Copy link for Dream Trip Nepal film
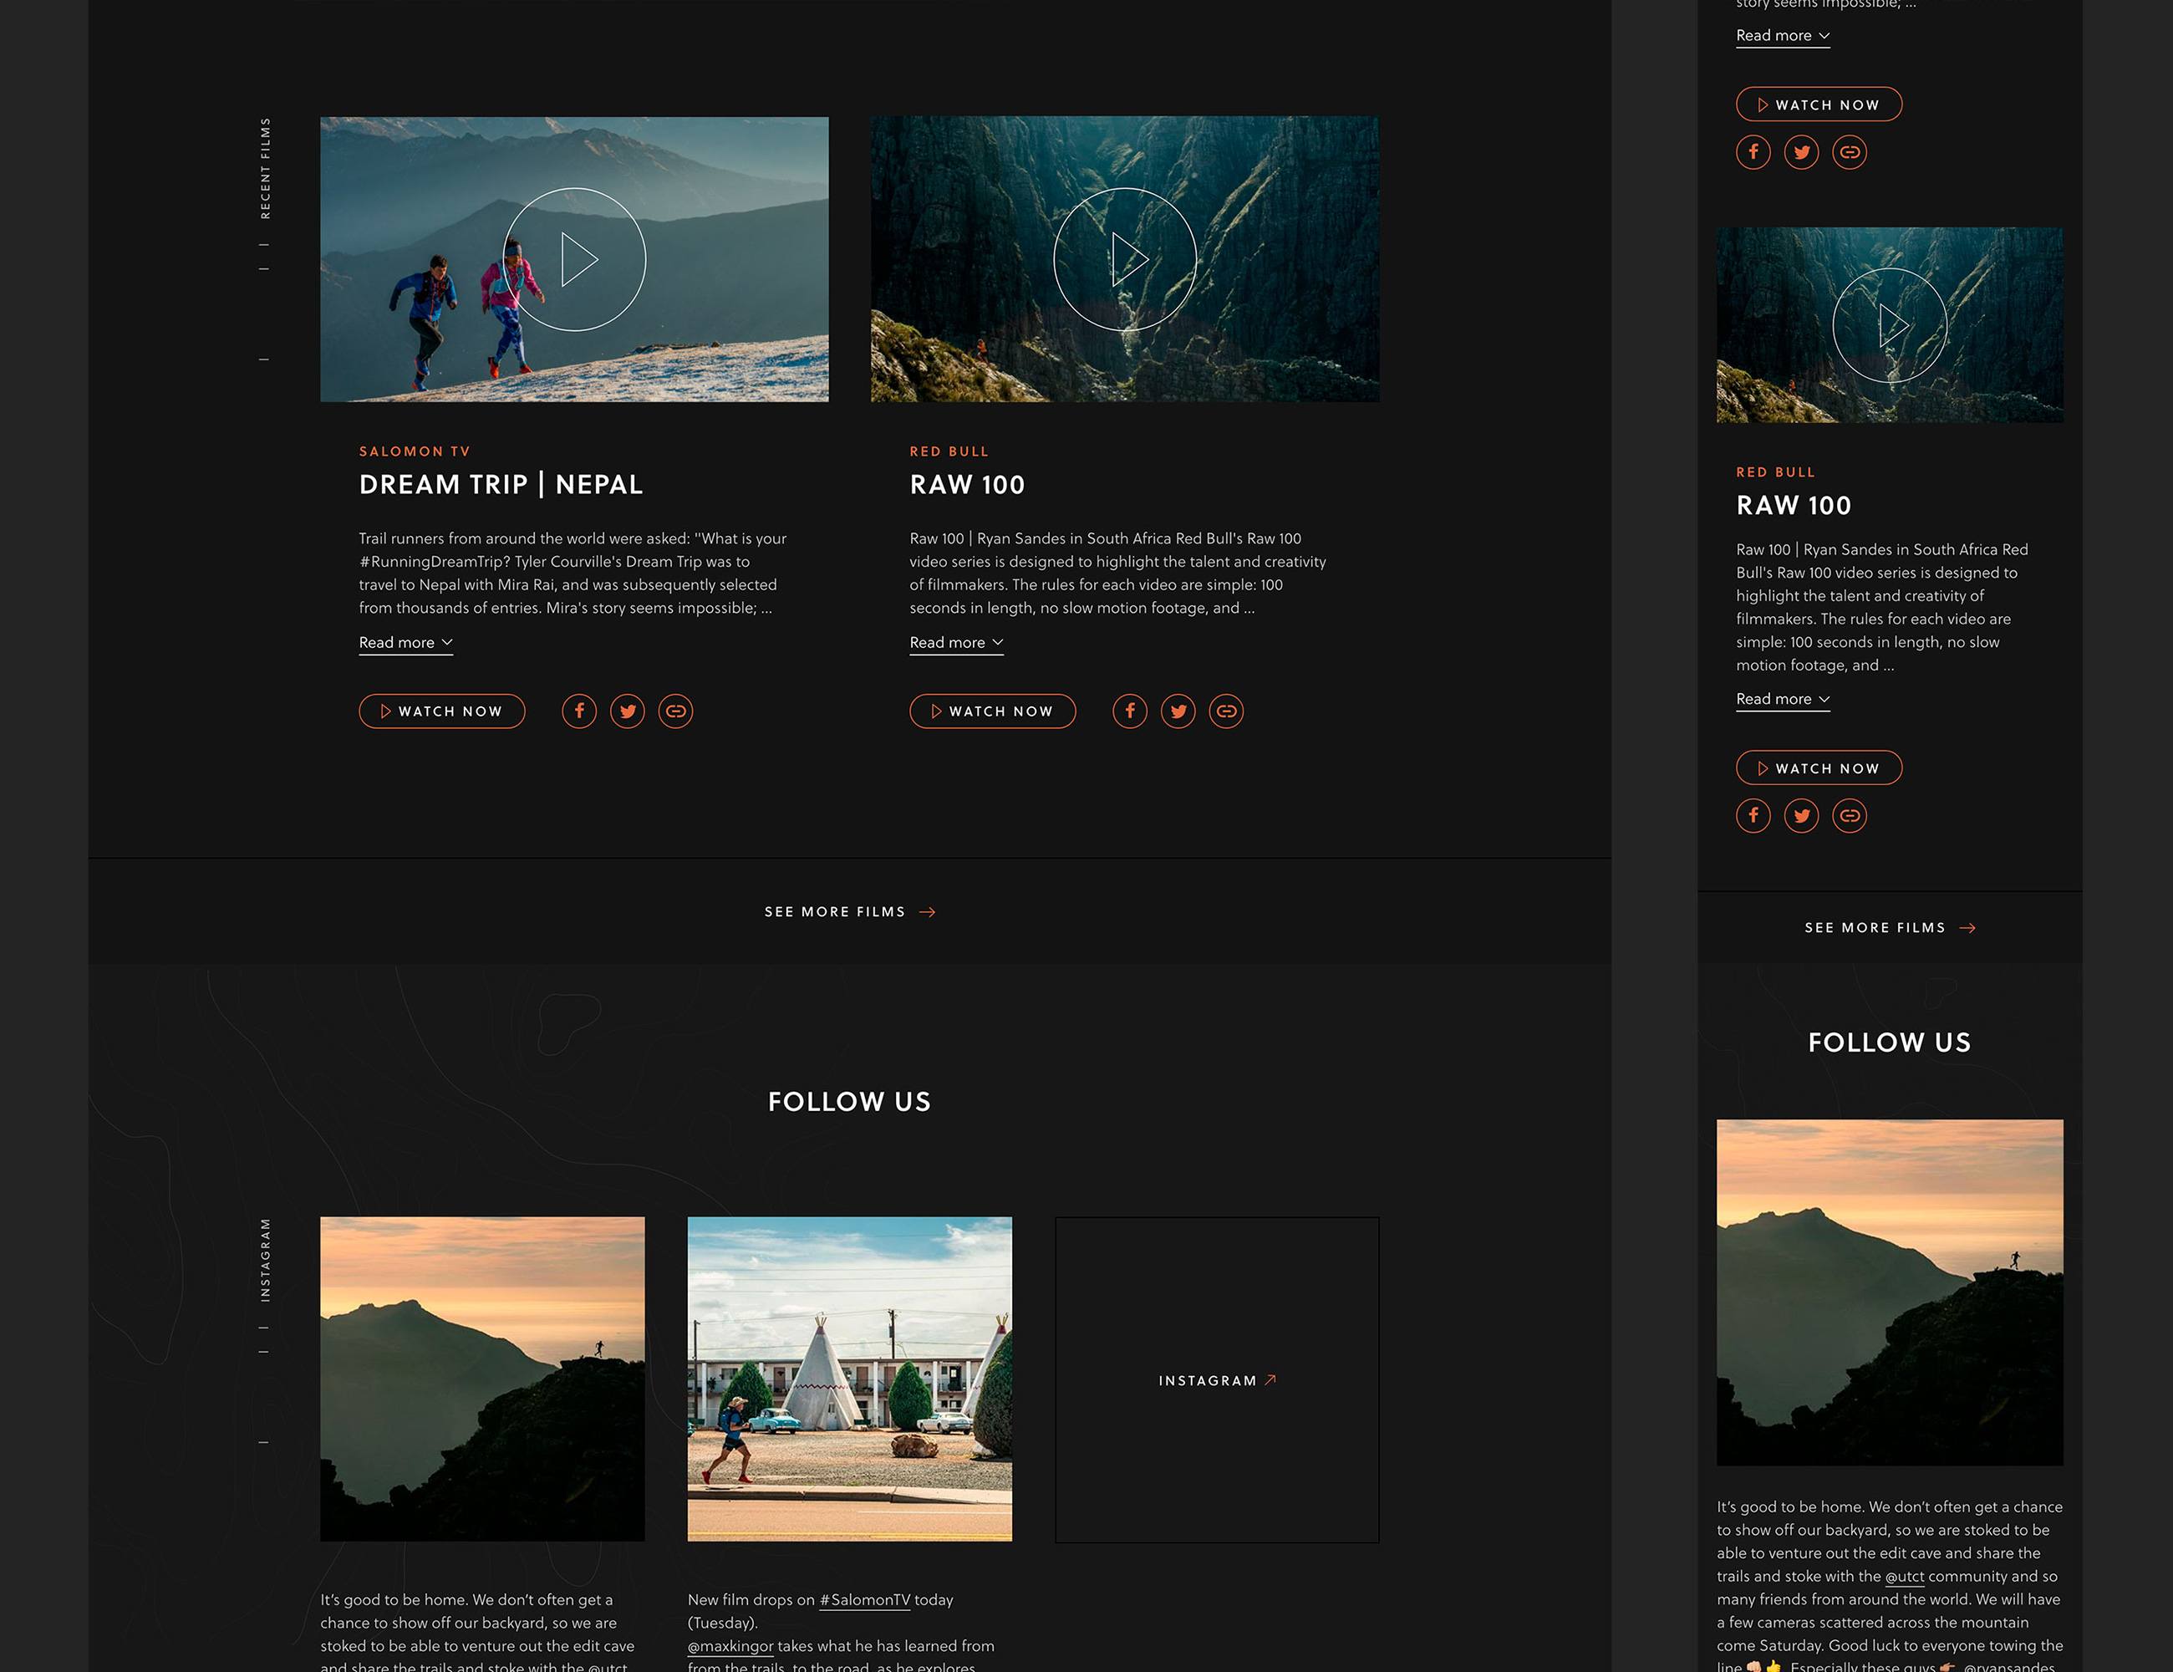2173x1672 pixels. [675, 711]
